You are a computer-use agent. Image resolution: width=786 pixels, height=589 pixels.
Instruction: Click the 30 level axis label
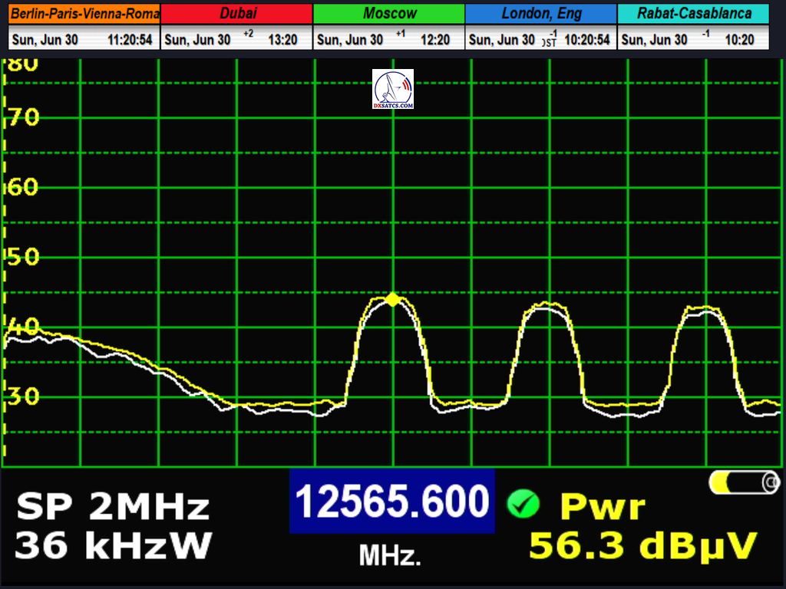pos(23,397)
